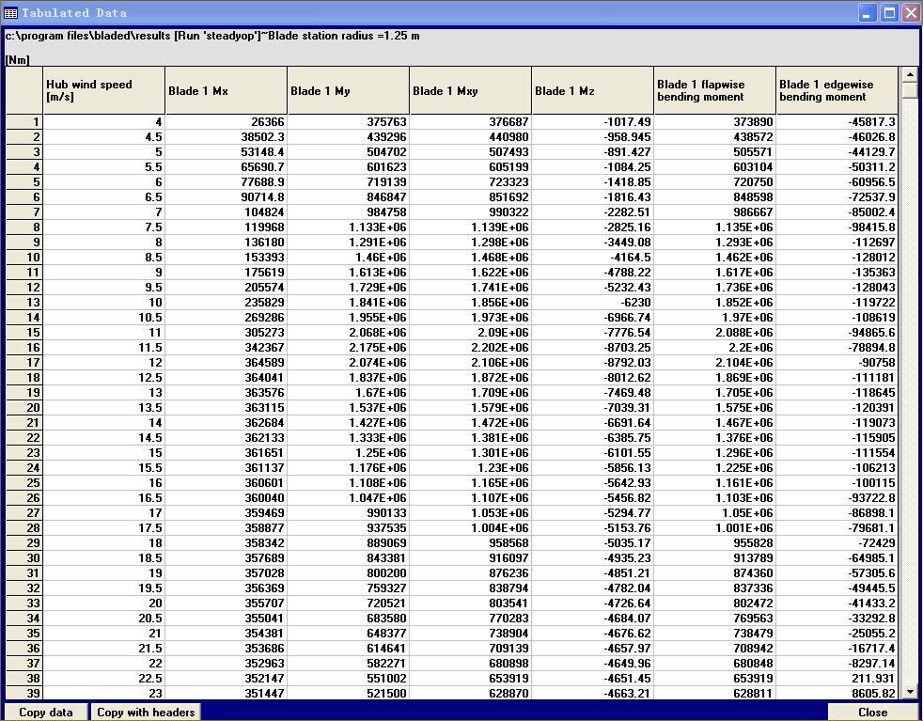Select the Blade 1 Mz column header

click(592, 91)
